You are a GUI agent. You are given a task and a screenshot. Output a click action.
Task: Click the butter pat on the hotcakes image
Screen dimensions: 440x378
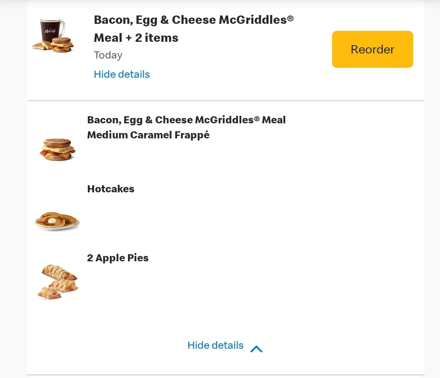click(x=52, y=220)
